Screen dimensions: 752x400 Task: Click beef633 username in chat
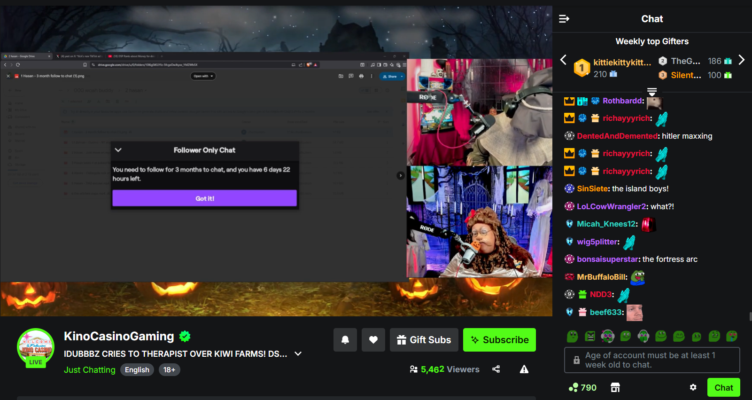pyautogui.click(x=606, y=312)
